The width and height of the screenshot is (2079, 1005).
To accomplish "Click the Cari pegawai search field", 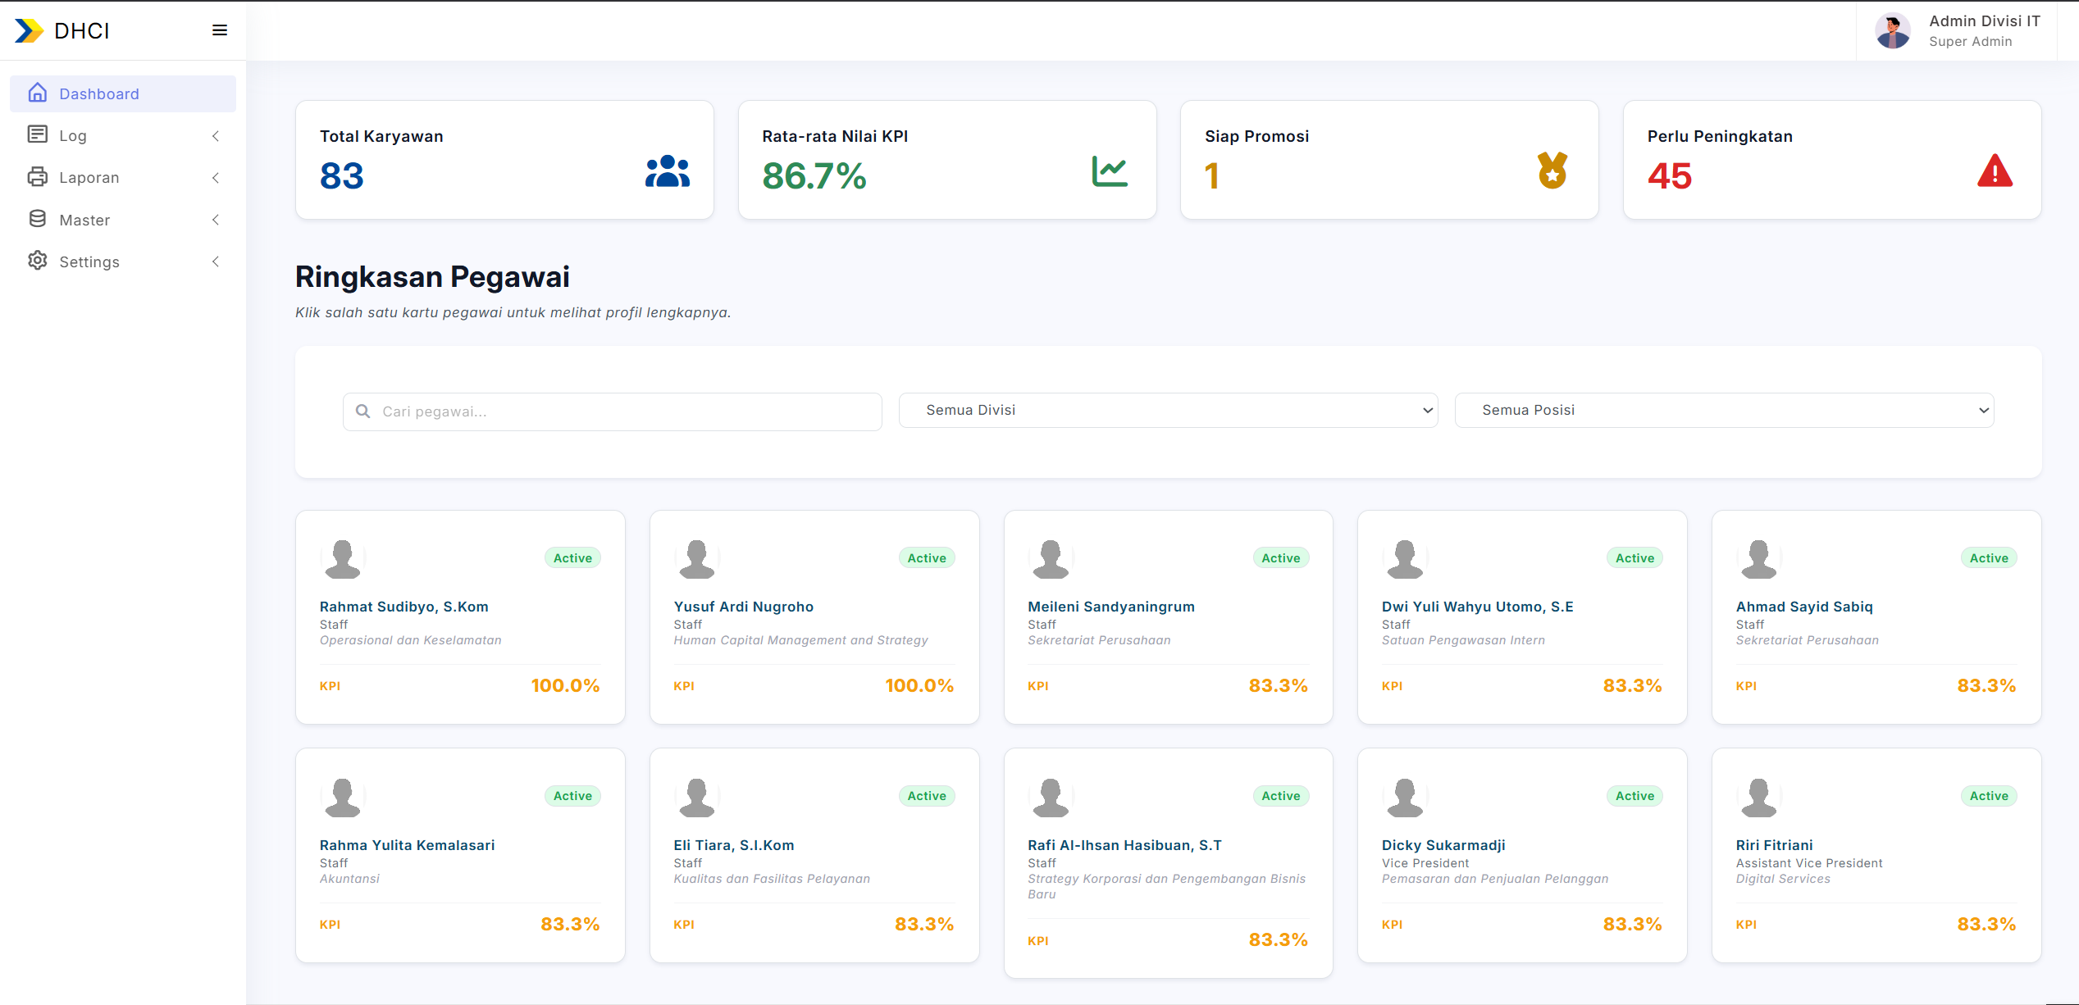I will click(x=612, y=412).
